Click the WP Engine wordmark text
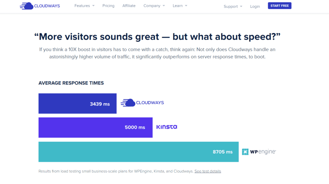The height and width of the screenshot is (184, 329). (263, 152)
